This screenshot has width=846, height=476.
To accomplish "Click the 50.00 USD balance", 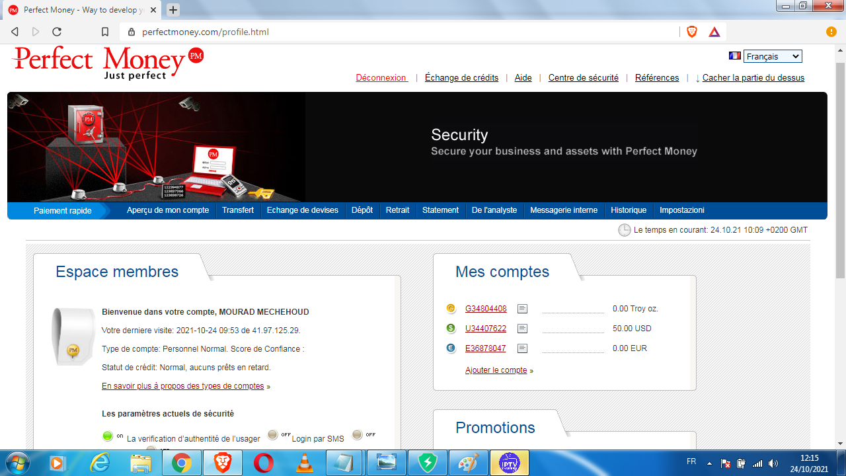I will click(633, 329).
